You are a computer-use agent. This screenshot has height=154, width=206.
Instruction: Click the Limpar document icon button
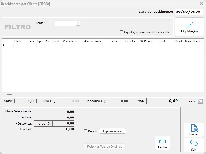(194, 130)
